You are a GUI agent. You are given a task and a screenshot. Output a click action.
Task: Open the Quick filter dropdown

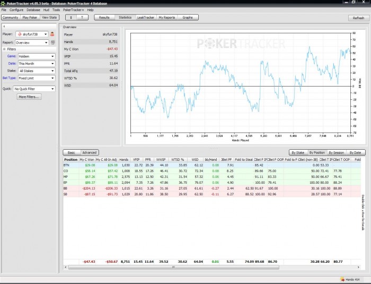[34, 89]
